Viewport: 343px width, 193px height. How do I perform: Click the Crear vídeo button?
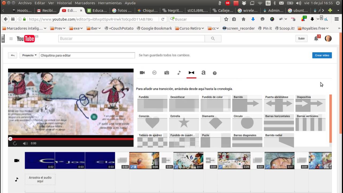click(322, 55)
